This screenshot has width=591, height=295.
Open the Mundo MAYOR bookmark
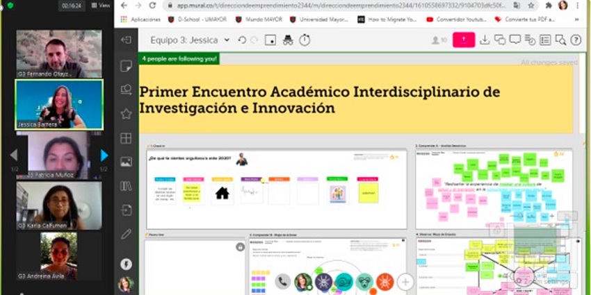259,19
